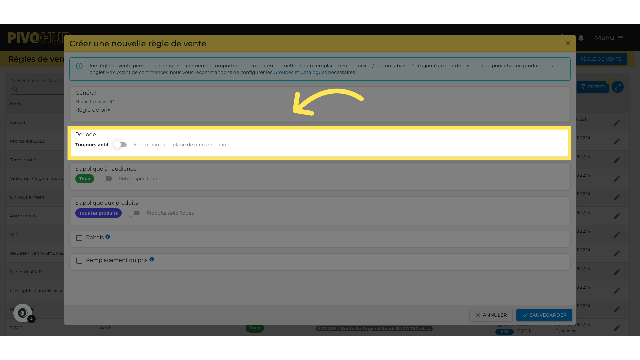Click edit pencil for the special rule
This screenshot has width=640, height=360.
pos(617,123)
